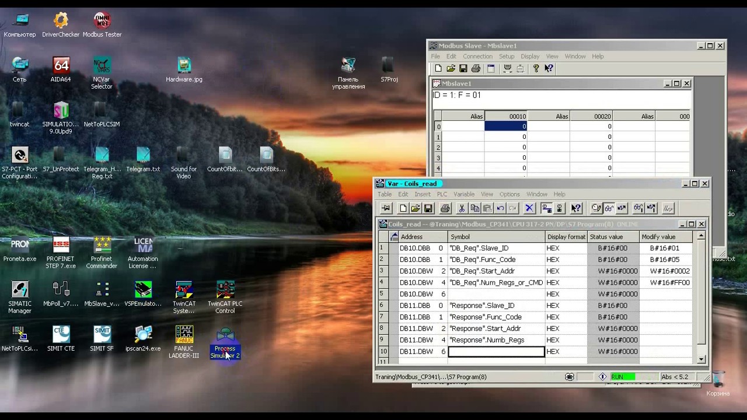
Task: Open the Connection menu in Modbus Slave
Action: pyautogui.click(x=477, y=57)
